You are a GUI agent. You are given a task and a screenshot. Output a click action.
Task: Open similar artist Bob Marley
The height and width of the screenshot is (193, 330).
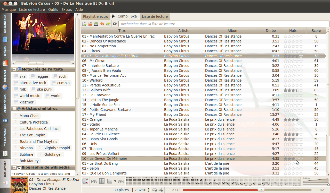point(26,161)
